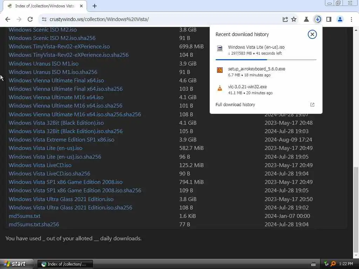Reload the current page
This screenshot has width=359, height=269.
tap(30, 20)
